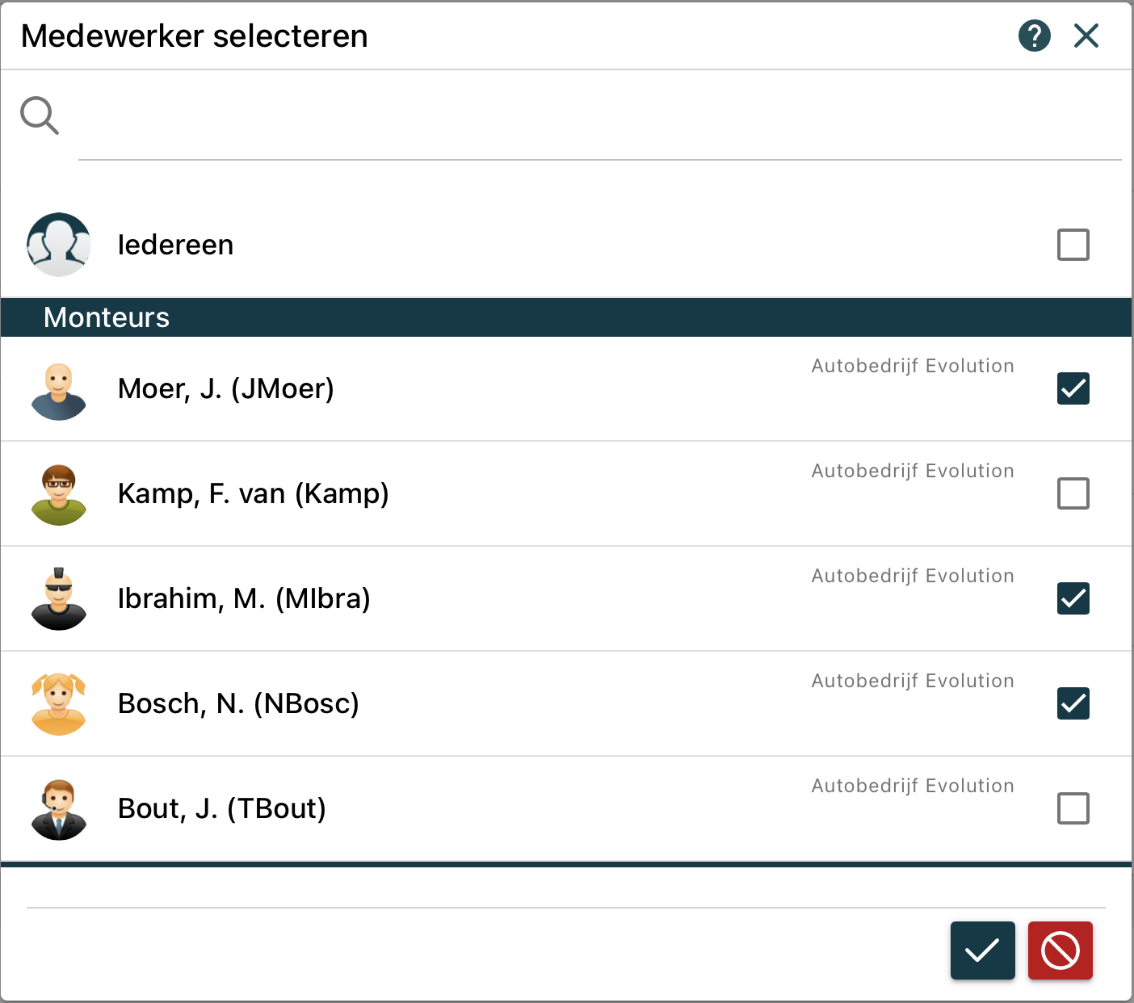Click the Ibrahim, M. avatar icon
Image resolution: width=1134 pixels, height=1003 pixels.
(58, 599)
